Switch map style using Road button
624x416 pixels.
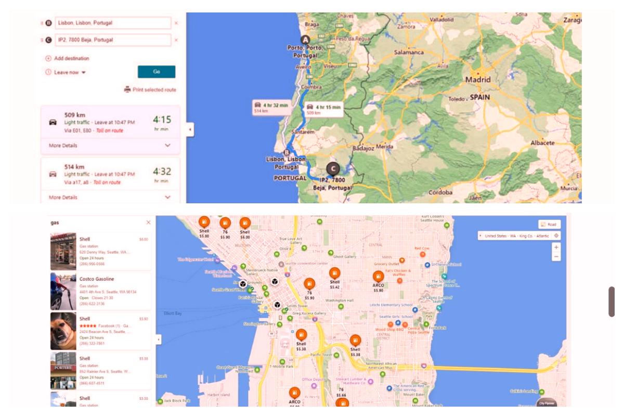549,225
